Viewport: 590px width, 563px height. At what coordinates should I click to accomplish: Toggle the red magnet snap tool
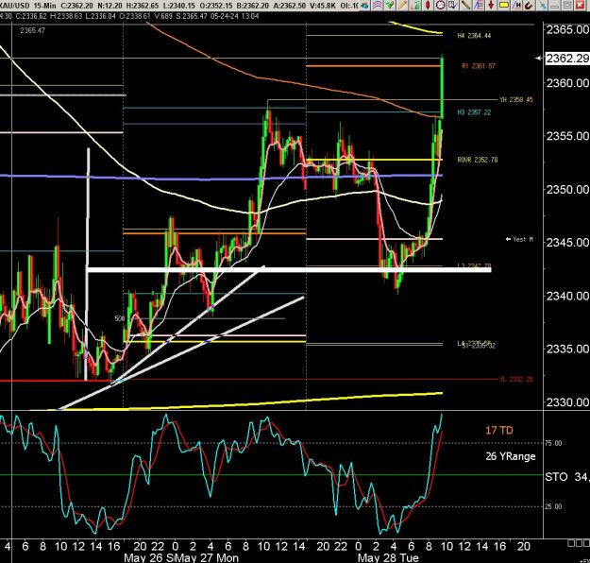tap(529, 6)
